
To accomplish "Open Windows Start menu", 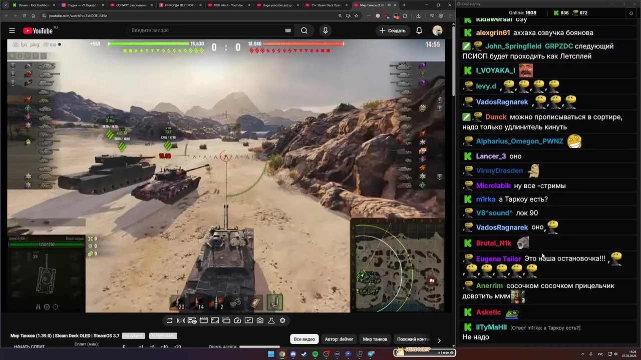I will (271, 354).
